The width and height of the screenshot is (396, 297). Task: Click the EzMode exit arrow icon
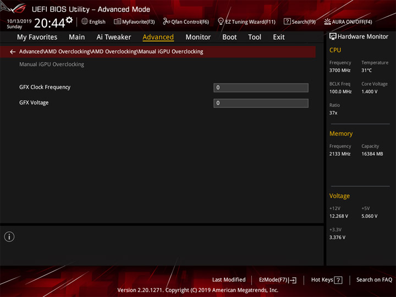pos(293,280)
